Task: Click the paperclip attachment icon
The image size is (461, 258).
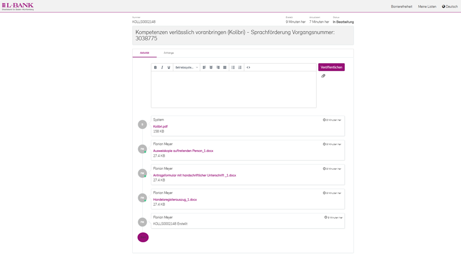Action: click(x=323, y=76)
